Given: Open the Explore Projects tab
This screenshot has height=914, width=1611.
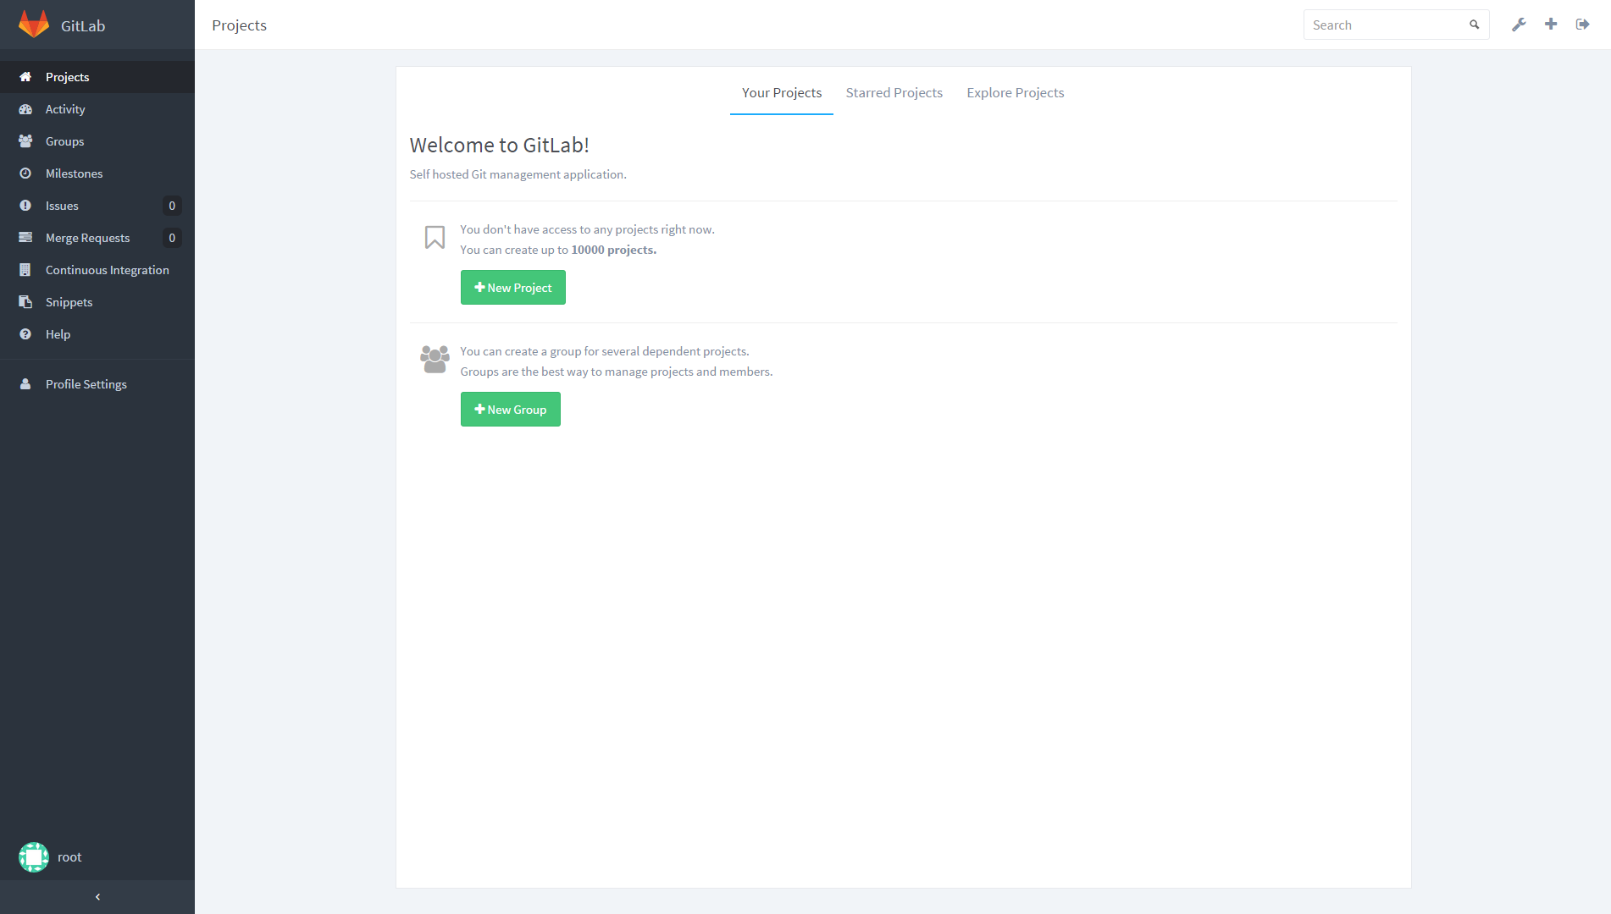Looking at the screenshot, I should [1015, 92].
